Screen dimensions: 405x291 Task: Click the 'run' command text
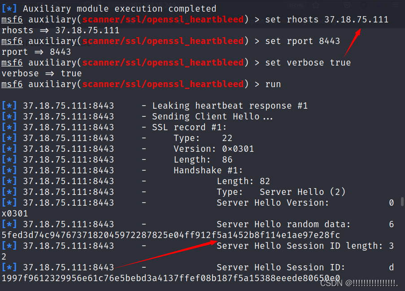273,84
